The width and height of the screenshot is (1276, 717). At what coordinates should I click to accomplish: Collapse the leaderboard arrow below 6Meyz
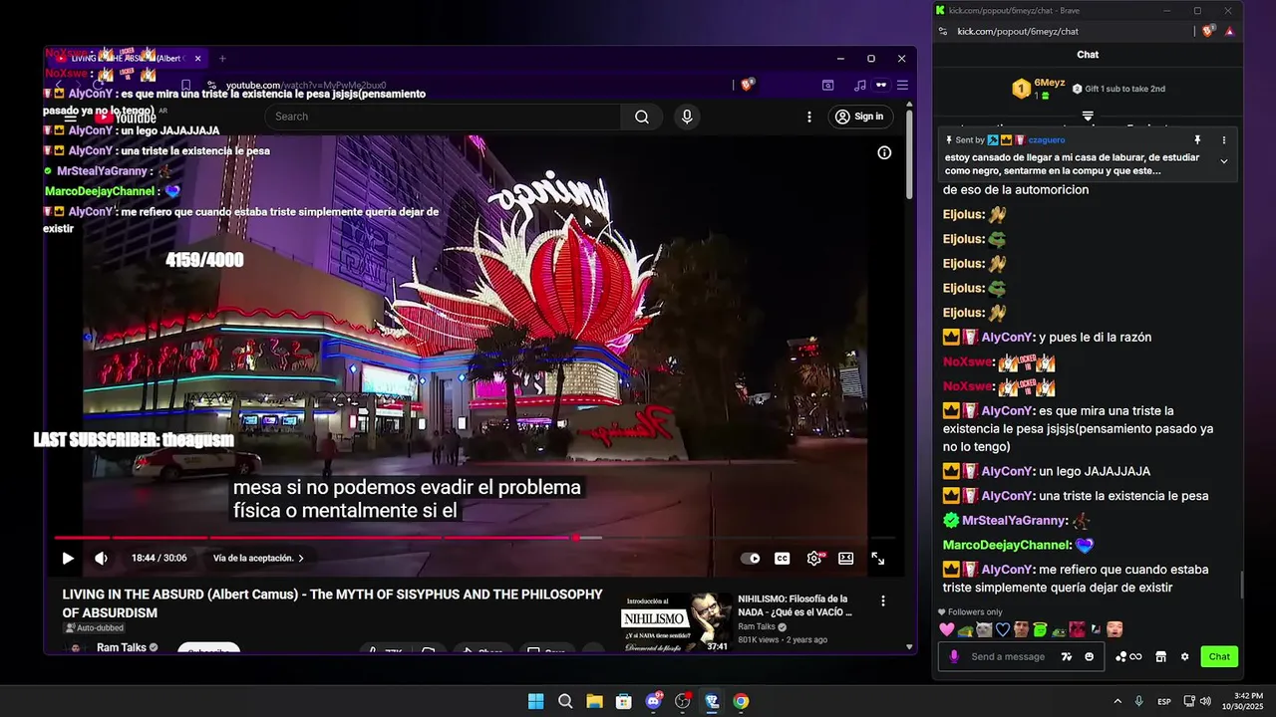(1088, 117)
